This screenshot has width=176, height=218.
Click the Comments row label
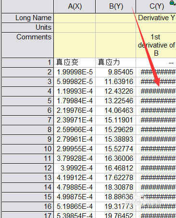click(x=27, y=45)
